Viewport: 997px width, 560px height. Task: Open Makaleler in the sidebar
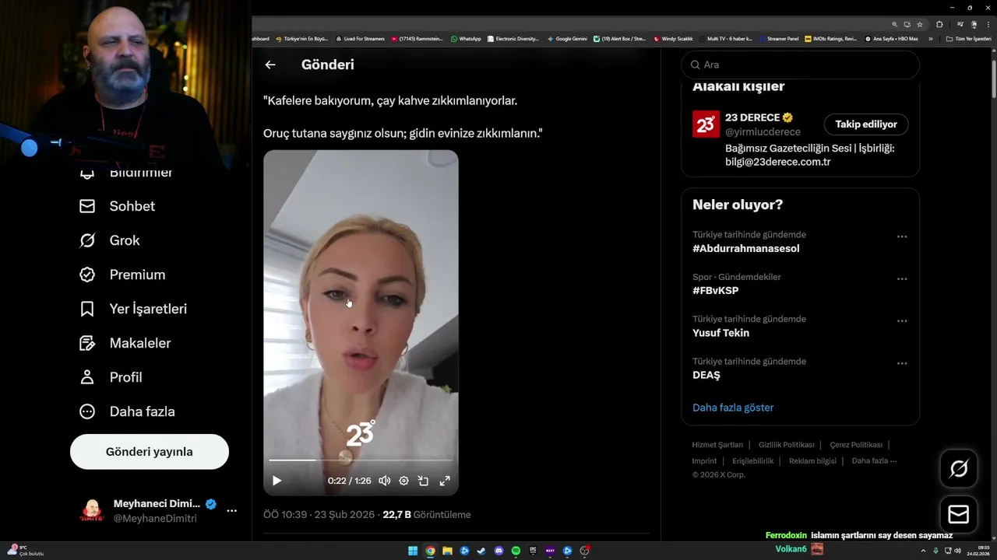click(125, 343)
